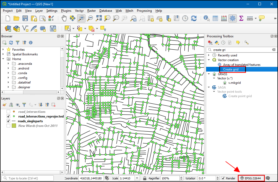Open the Vector menu

click(79, 11)
